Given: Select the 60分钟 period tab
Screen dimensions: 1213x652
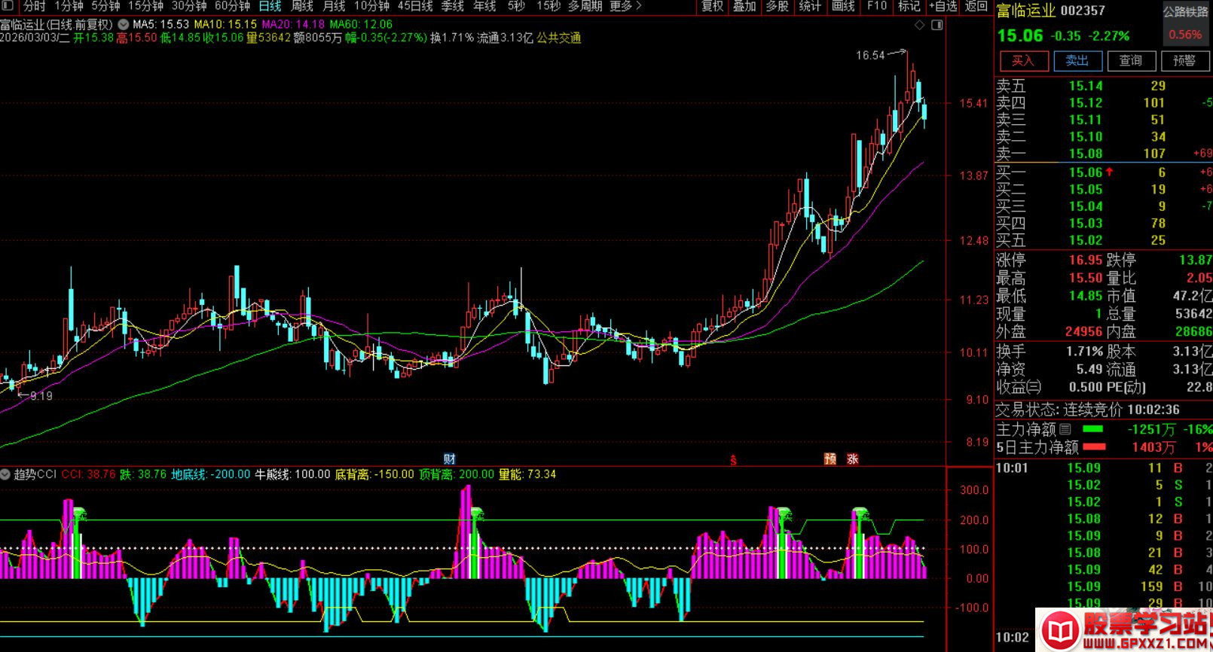Looking at the screenshot, I should coord(232,6).
